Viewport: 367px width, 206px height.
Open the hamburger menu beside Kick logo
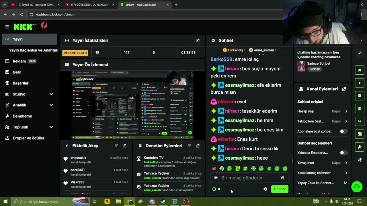point(7,27)
